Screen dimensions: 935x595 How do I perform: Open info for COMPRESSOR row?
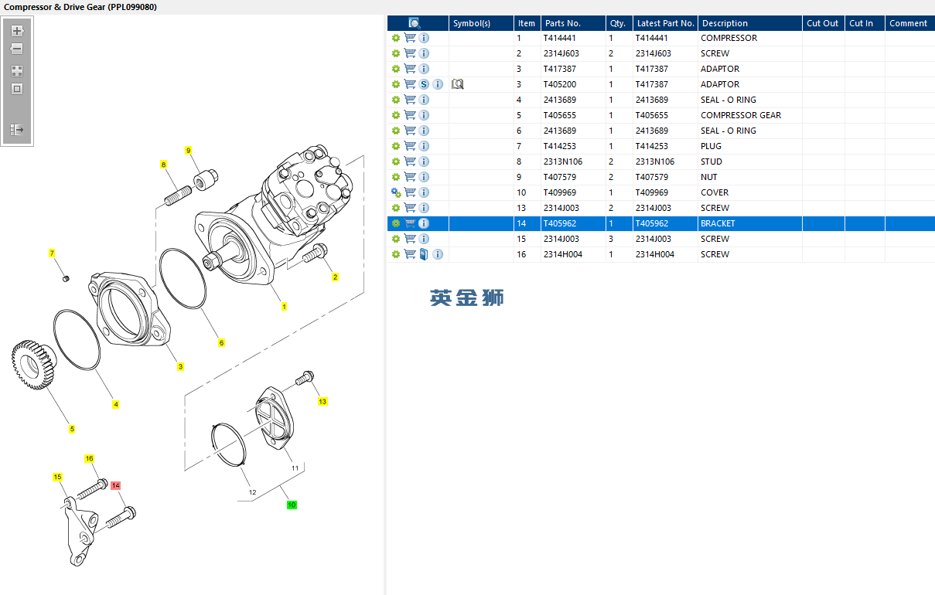(424, 38)
